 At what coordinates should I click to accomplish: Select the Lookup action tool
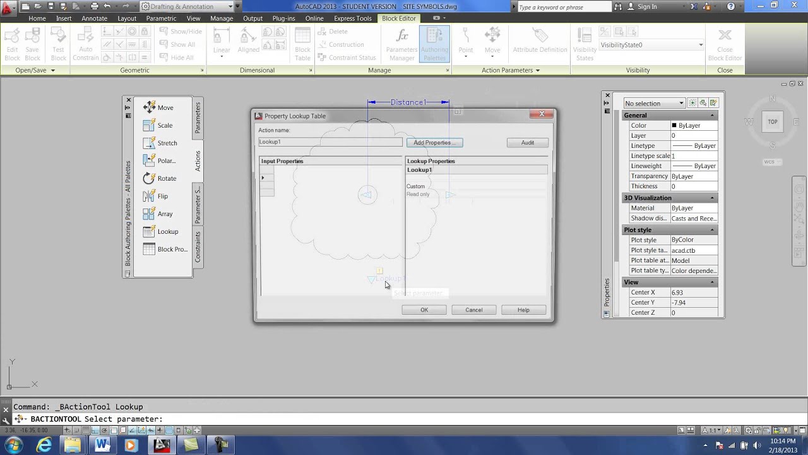160,231
